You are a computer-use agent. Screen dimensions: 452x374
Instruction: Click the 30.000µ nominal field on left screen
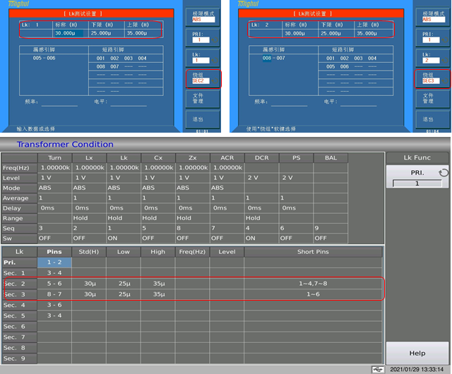[x=69, y=33]
